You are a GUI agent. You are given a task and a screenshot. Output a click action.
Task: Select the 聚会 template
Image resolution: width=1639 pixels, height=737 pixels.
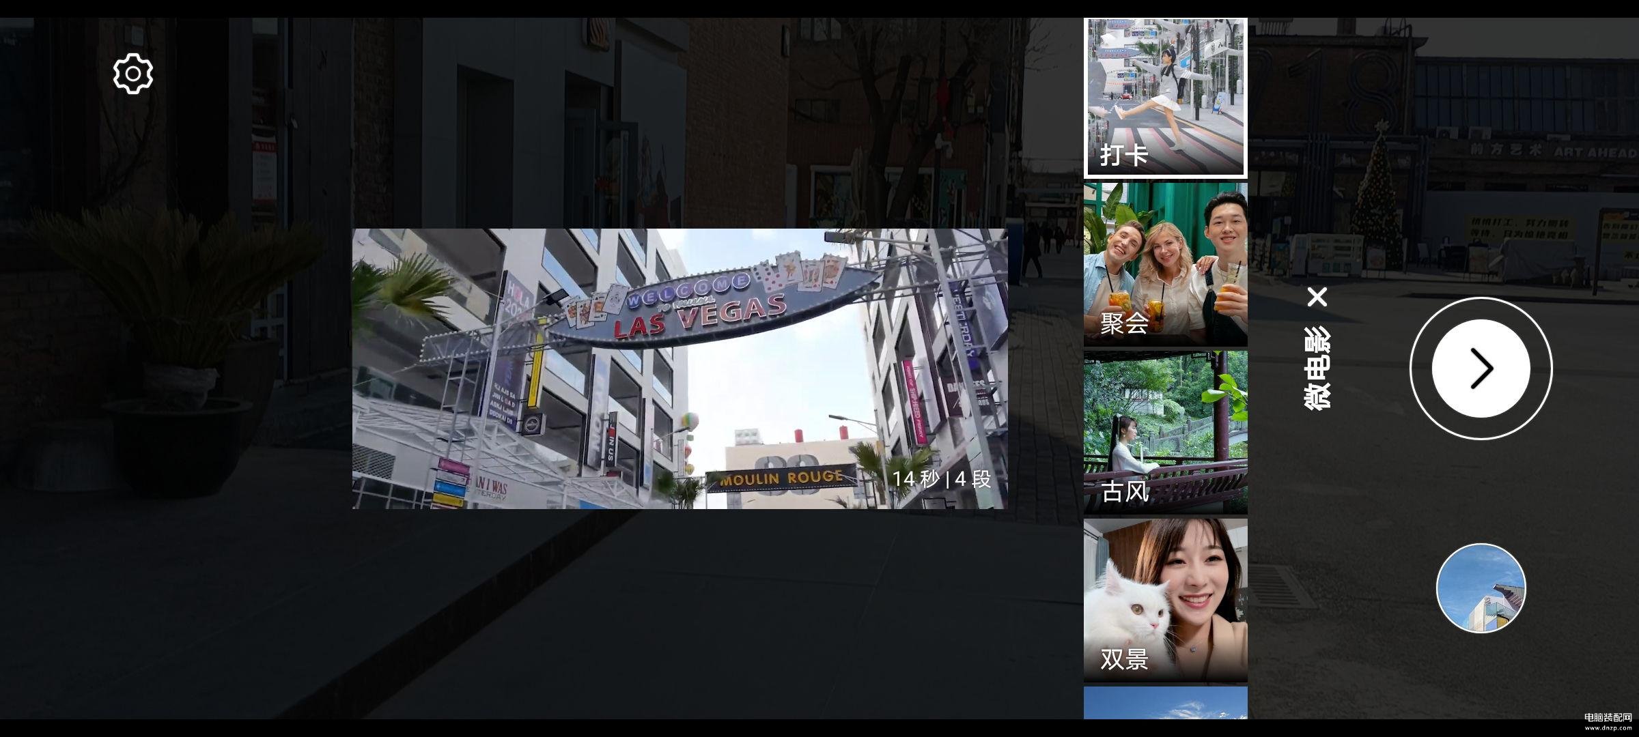point(1166,265)
